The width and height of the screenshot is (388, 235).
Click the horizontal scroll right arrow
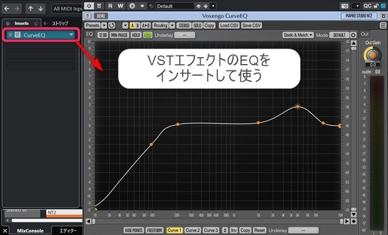tap(347, 221)
